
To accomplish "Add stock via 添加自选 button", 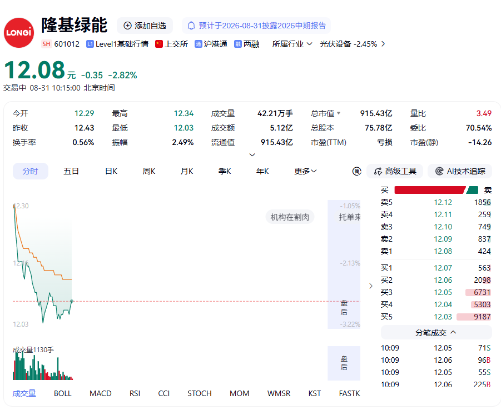I will pyautogui.click(x=145, y=26).
